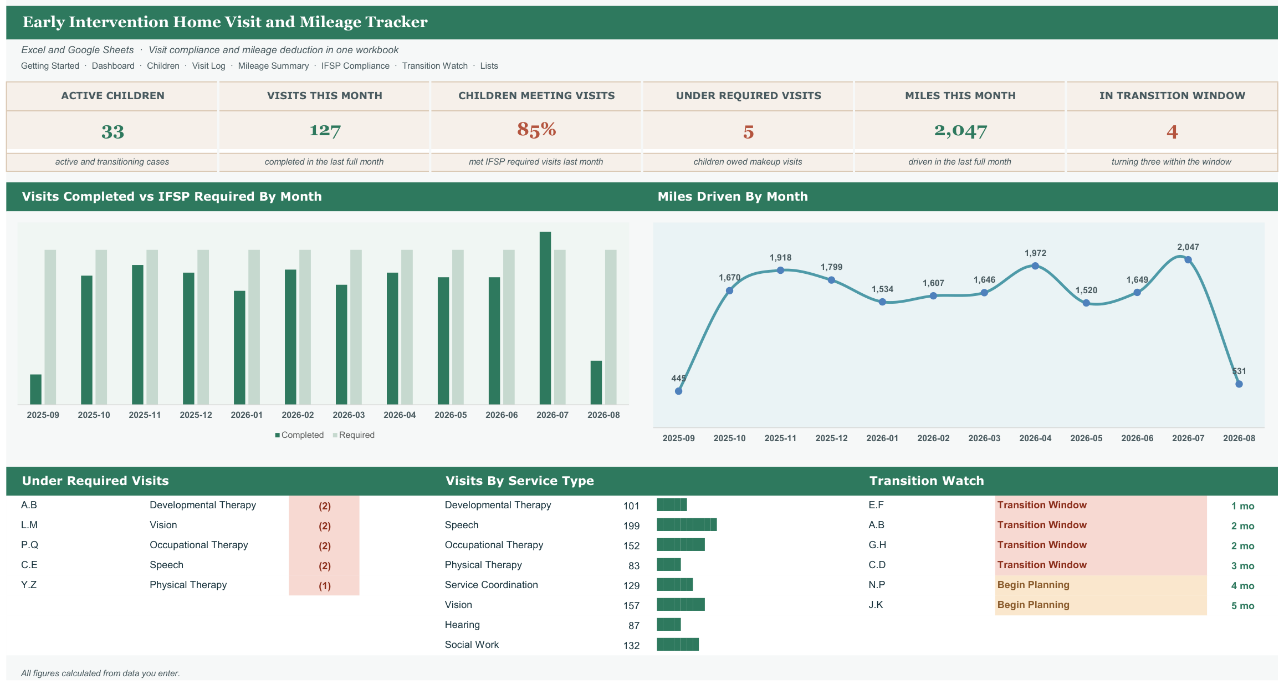The image size is (1284, 684).
Task: Select Vision visit count 157
Action: point(631,606)
